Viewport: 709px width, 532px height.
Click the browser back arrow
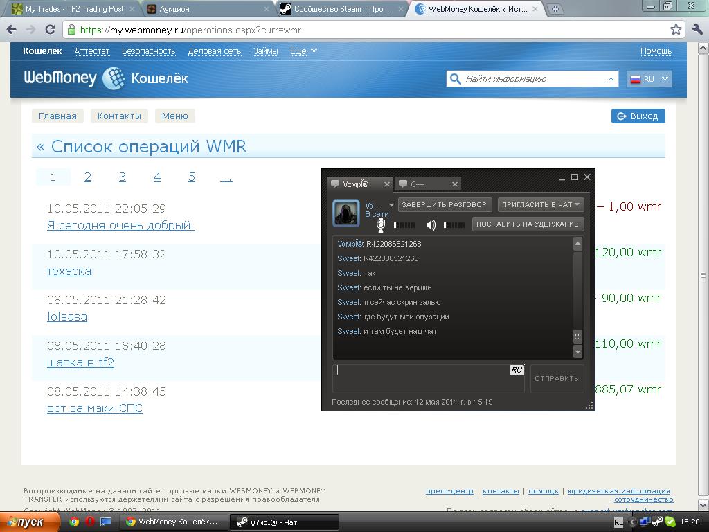pos(11,29)
